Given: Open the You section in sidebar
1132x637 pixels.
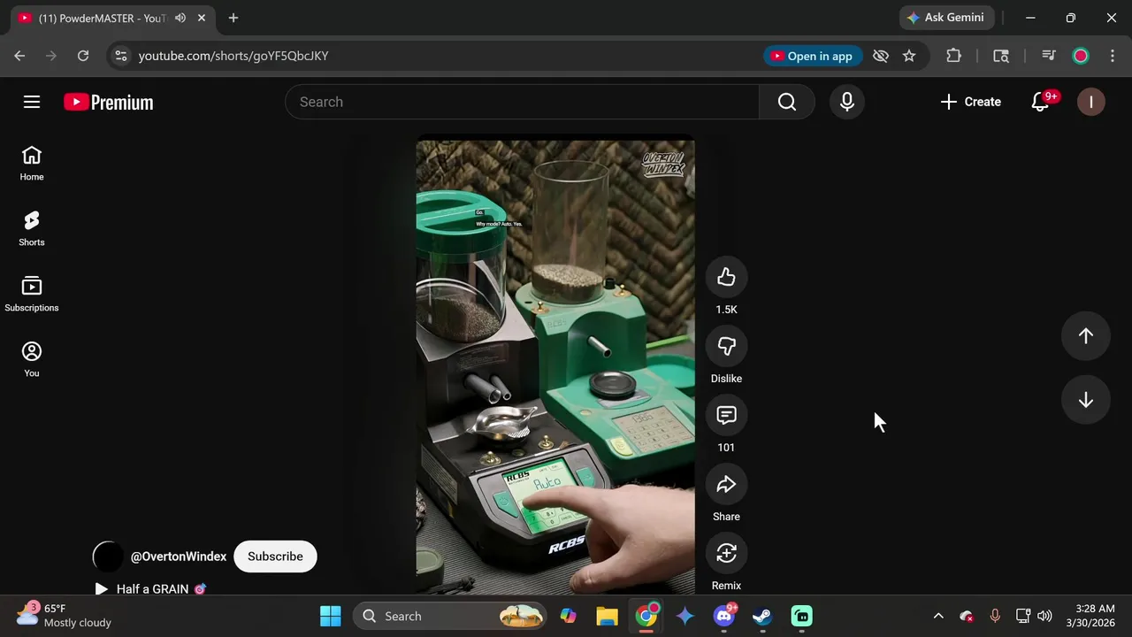Looking at the screenshot, I should point(32,360).
